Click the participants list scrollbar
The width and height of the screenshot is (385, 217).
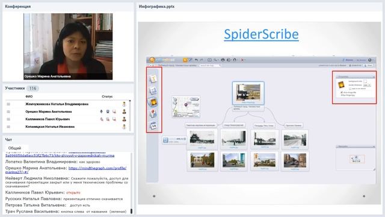(x=130, y=116)
